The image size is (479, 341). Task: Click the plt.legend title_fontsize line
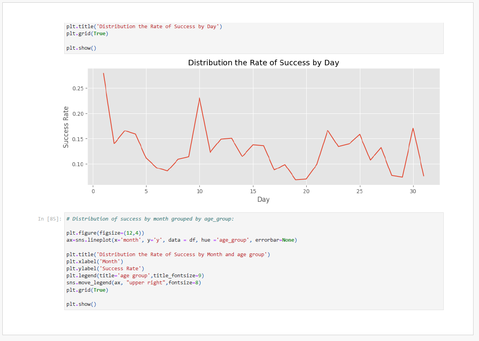pyautogui.click(x=135, y=276)
